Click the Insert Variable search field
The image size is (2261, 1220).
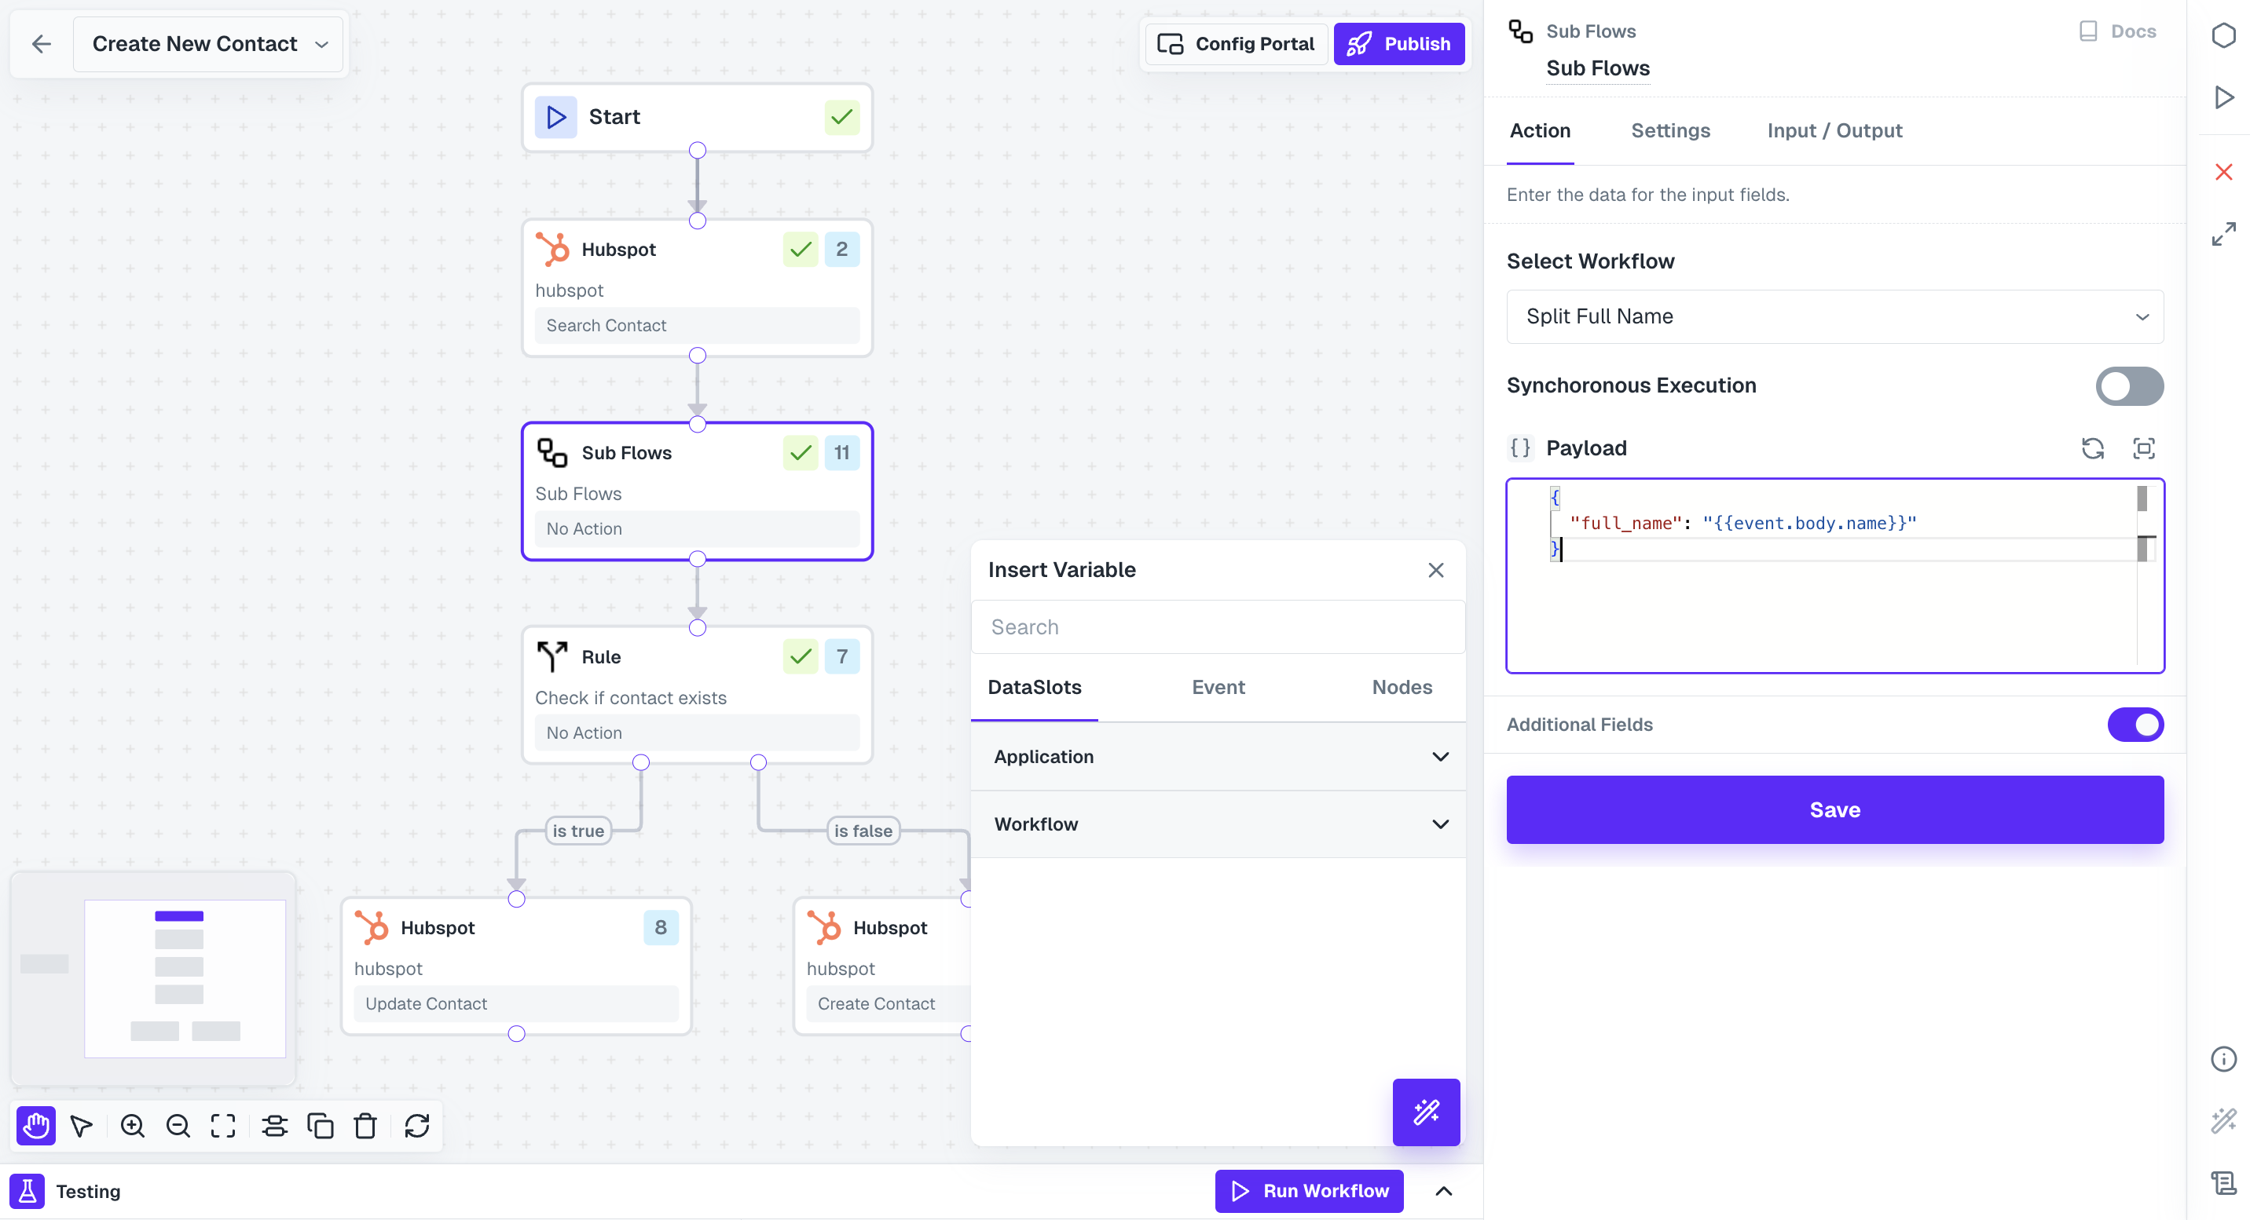pos(1218,627)
